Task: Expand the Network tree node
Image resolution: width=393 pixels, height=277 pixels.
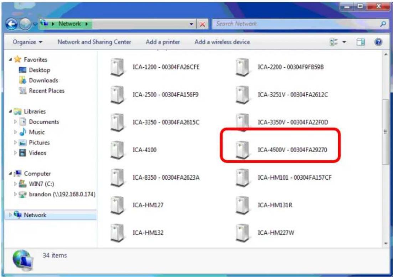Action: pyautogui.click(x=10, y=215)
